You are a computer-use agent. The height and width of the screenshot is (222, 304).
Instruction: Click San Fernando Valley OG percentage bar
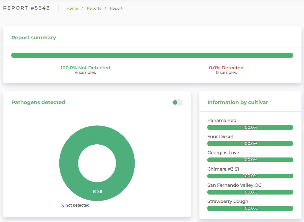[250, 192]
